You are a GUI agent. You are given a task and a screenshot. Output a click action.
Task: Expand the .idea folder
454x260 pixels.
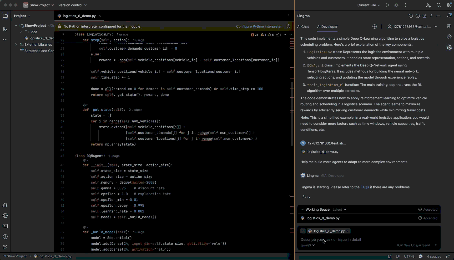[21, 32]
